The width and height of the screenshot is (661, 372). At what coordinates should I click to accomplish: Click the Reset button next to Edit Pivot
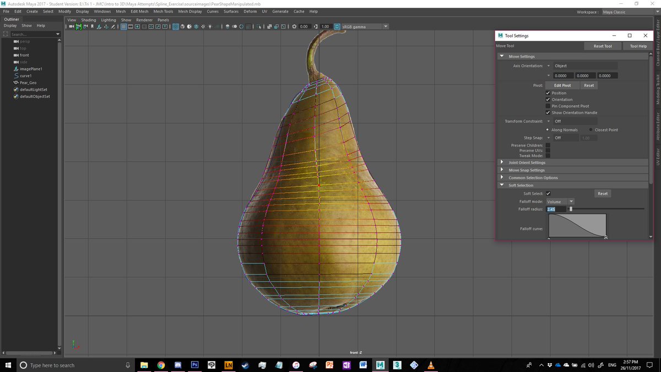(589, 85)
